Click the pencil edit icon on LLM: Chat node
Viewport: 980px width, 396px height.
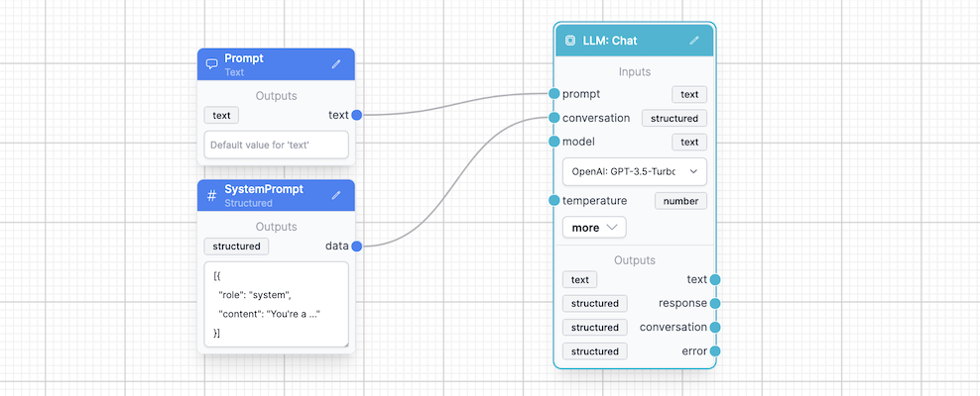click(x=694, y=41)
